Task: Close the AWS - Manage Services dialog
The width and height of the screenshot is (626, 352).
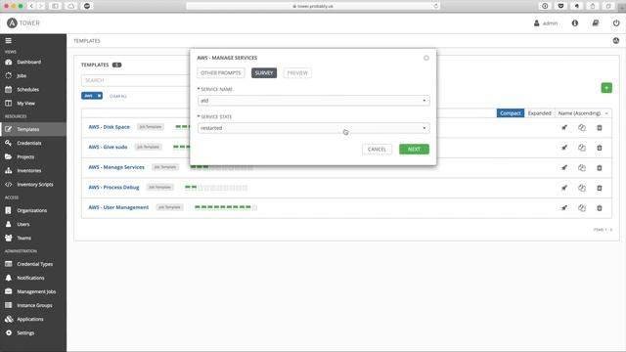Action: (x=426, y=58)
